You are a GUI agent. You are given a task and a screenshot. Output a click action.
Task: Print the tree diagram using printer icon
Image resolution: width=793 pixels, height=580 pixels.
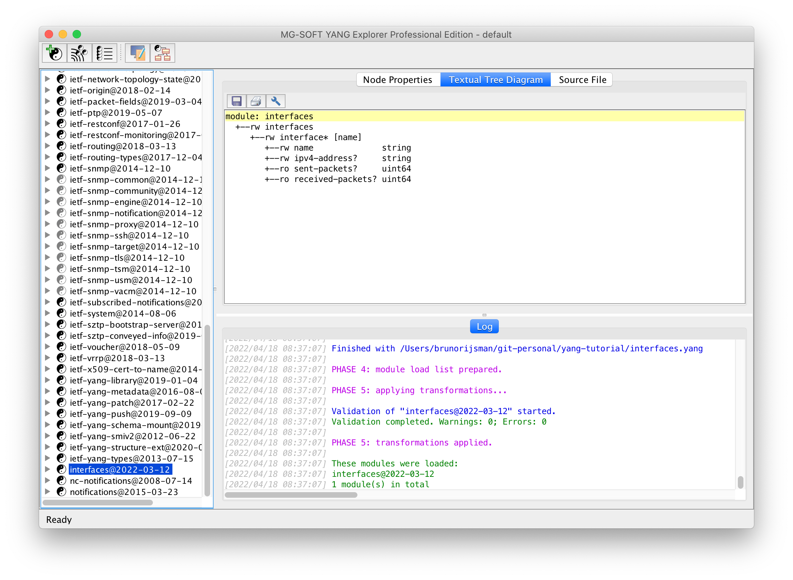pyautogui.click(x=256, y=101)
